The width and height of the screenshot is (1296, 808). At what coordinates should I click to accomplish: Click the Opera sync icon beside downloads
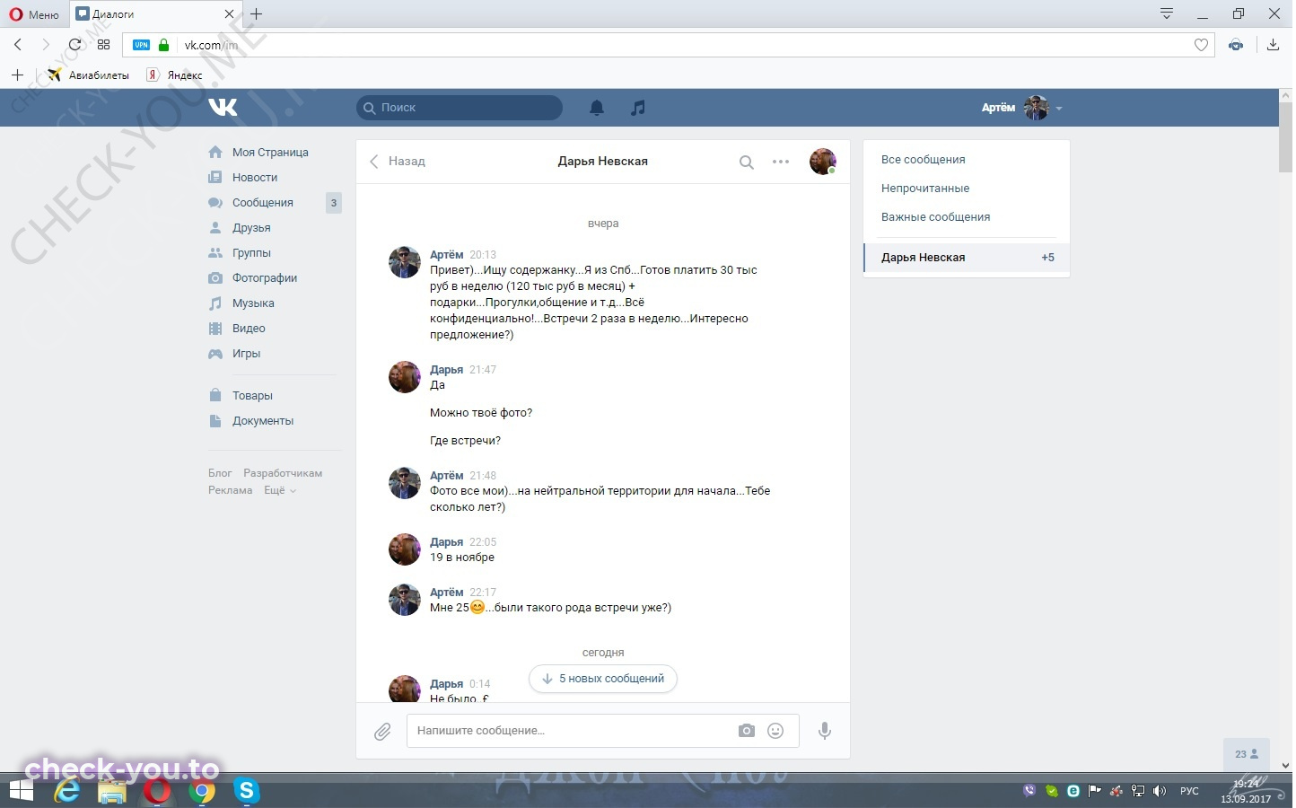click(1236, 45)
